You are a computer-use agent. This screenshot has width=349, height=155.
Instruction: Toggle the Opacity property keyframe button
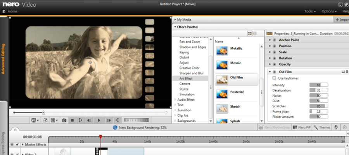tap(275, 64)
